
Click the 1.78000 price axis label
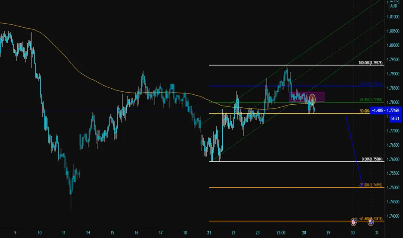pos(393,103)
